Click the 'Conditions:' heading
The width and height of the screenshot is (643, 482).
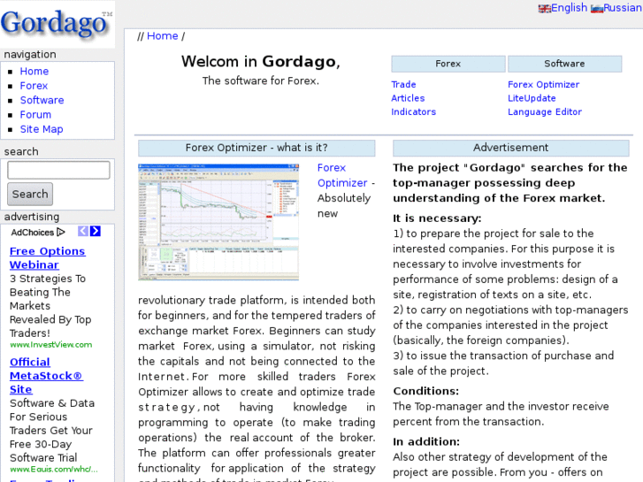click(x=426, y=391)
